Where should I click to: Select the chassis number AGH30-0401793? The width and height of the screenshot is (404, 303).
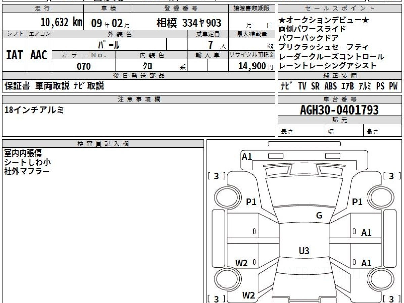click(x=339, y=110)
